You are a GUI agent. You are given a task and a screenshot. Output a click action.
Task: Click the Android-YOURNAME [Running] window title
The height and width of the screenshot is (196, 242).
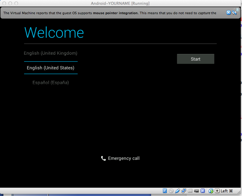coord(120,3)
